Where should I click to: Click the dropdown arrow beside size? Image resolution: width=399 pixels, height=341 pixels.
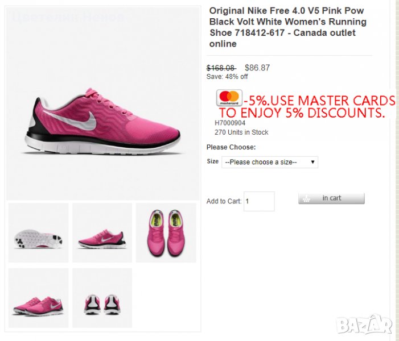coord(312,162)
